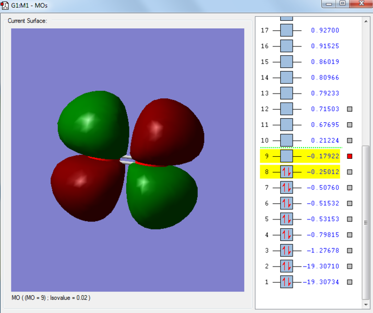The image size is (373, 313).
Task: Select orbital box of MO 14
Action: click(x=286, y=77)
